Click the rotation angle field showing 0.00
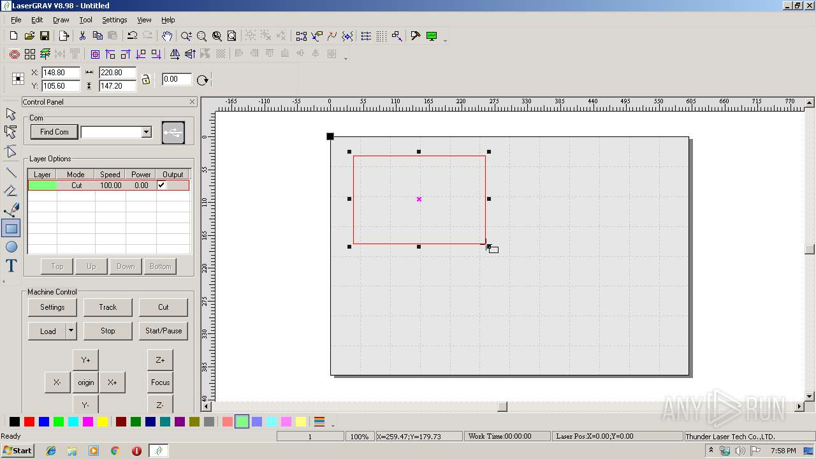 [x=177, y=79]
